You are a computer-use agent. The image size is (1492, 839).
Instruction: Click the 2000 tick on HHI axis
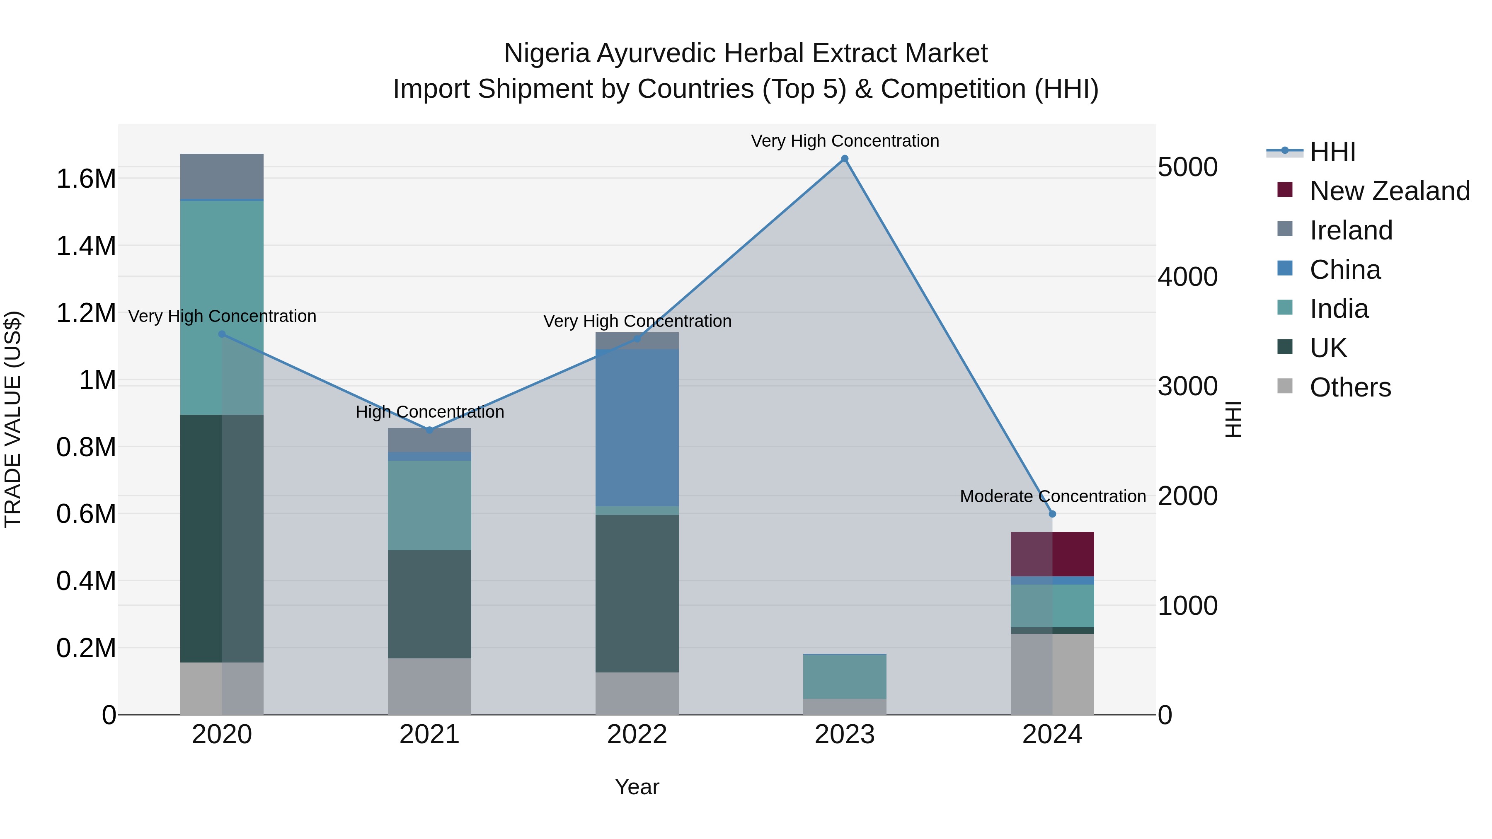[1188, 496]
